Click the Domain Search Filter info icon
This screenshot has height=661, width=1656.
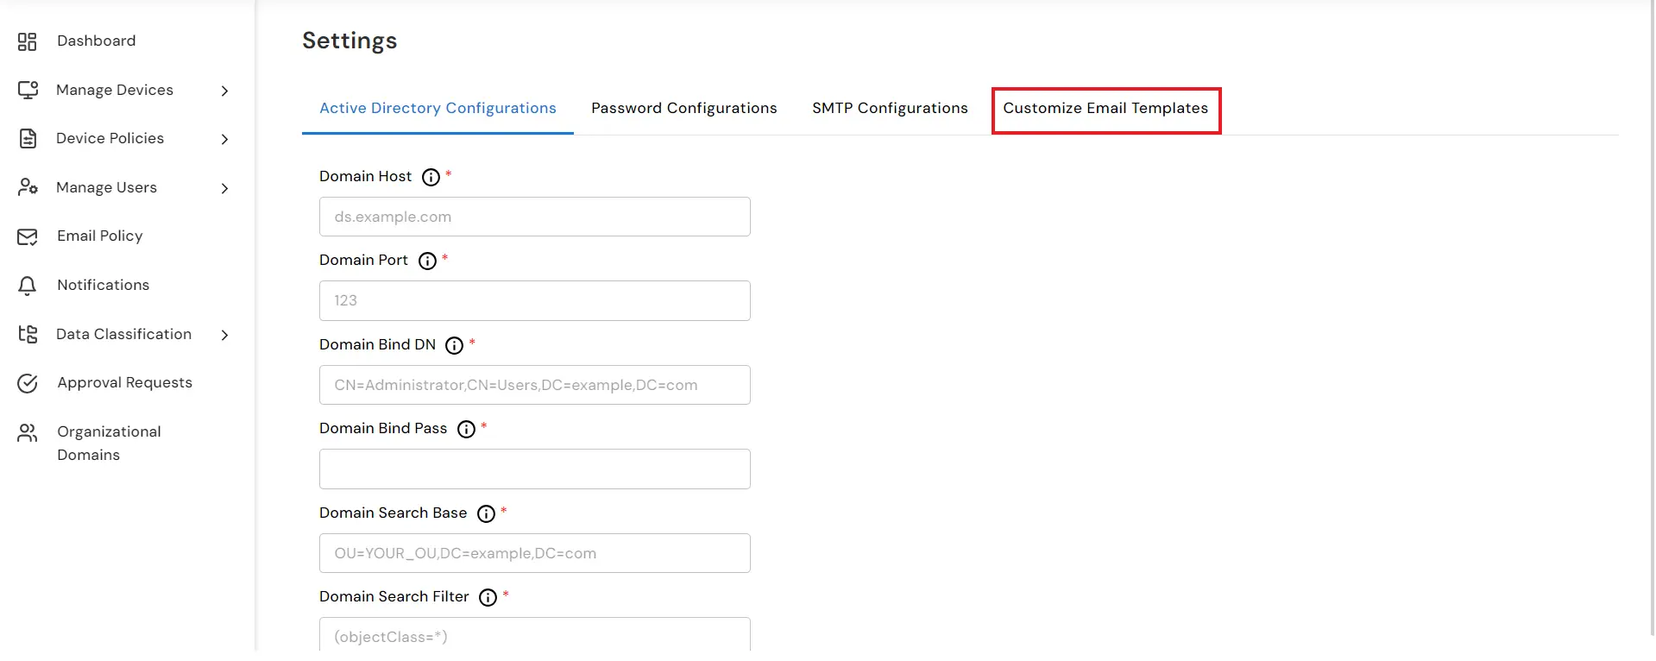tap(488, 597)
